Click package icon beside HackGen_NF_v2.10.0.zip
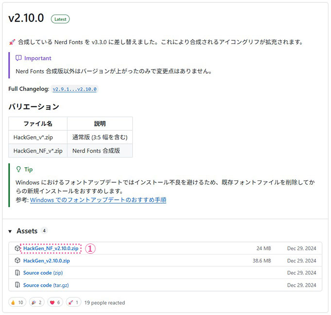 pos(17,248)
